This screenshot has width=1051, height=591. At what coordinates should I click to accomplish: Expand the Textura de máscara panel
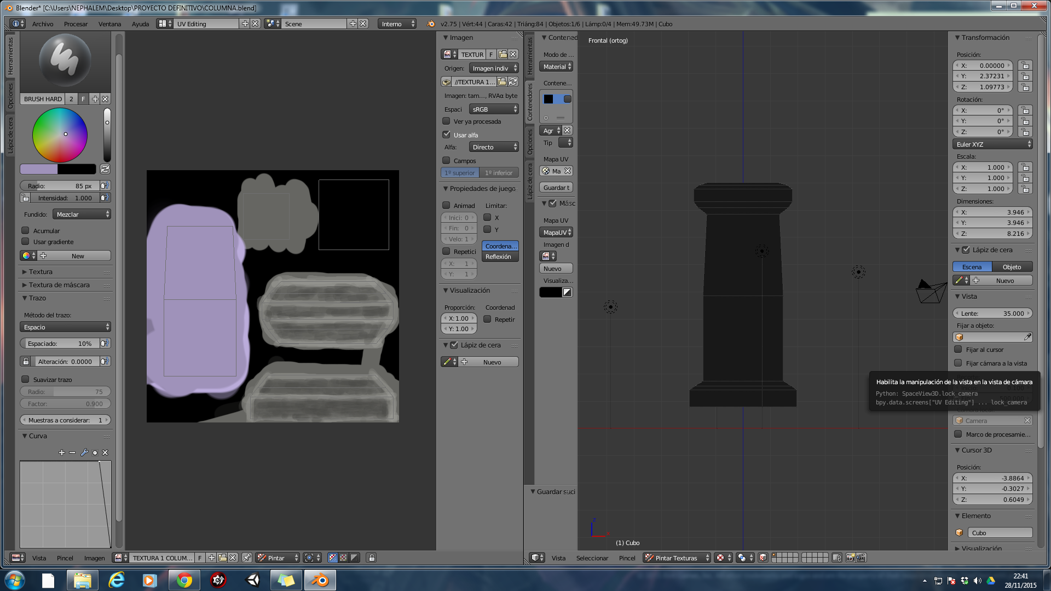(59, 285)
